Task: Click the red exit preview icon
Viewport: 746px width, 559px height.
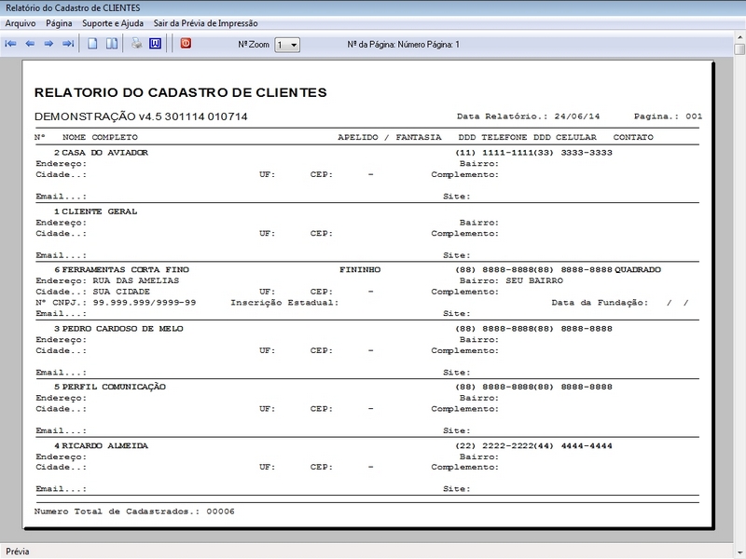Action: tap(185, 44)
